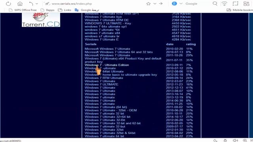Image resolution: width=253 pixels, height=142 pixels.
Task: Focus the Google search field
Action: coord(191,4)
